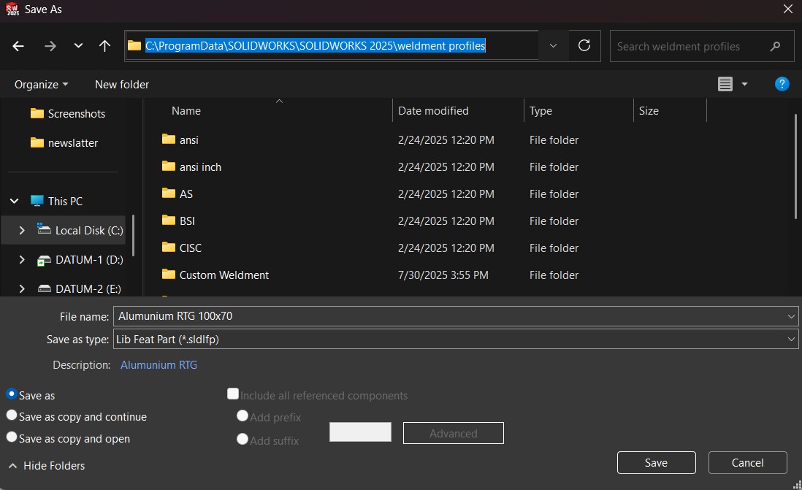802x490 pixels.
Task: Click the change view layout icon
Action: pos(725,84)
